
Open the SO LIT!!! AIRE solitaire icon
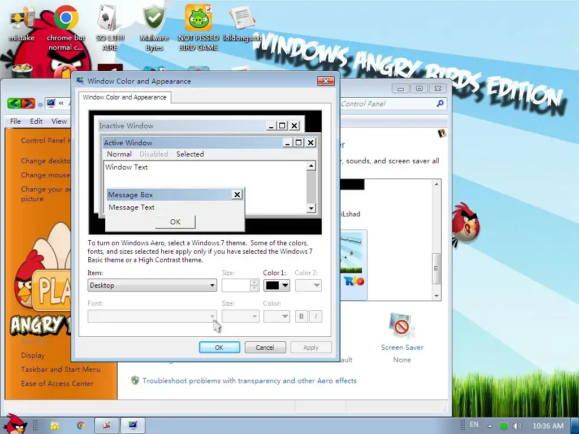coord(110,28)
